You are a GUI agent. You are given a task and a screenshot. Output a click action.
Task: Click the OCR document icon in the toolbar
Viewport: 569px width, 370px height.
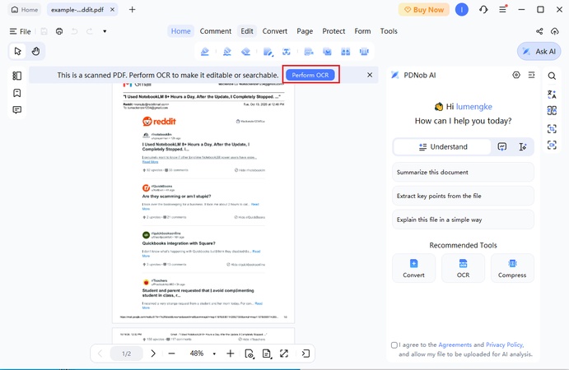(309, 52)
